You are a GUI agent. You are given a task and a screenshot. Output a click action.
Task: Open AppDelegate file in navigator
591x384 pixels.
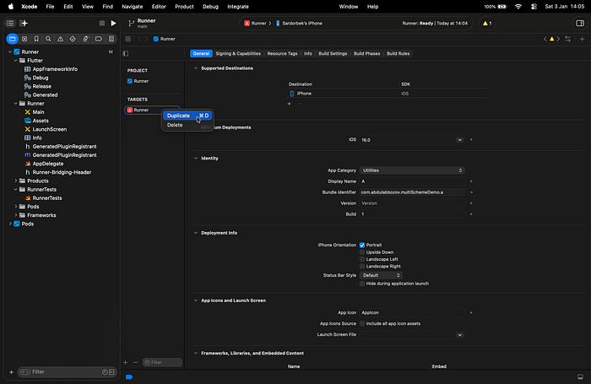coord(48,164)
